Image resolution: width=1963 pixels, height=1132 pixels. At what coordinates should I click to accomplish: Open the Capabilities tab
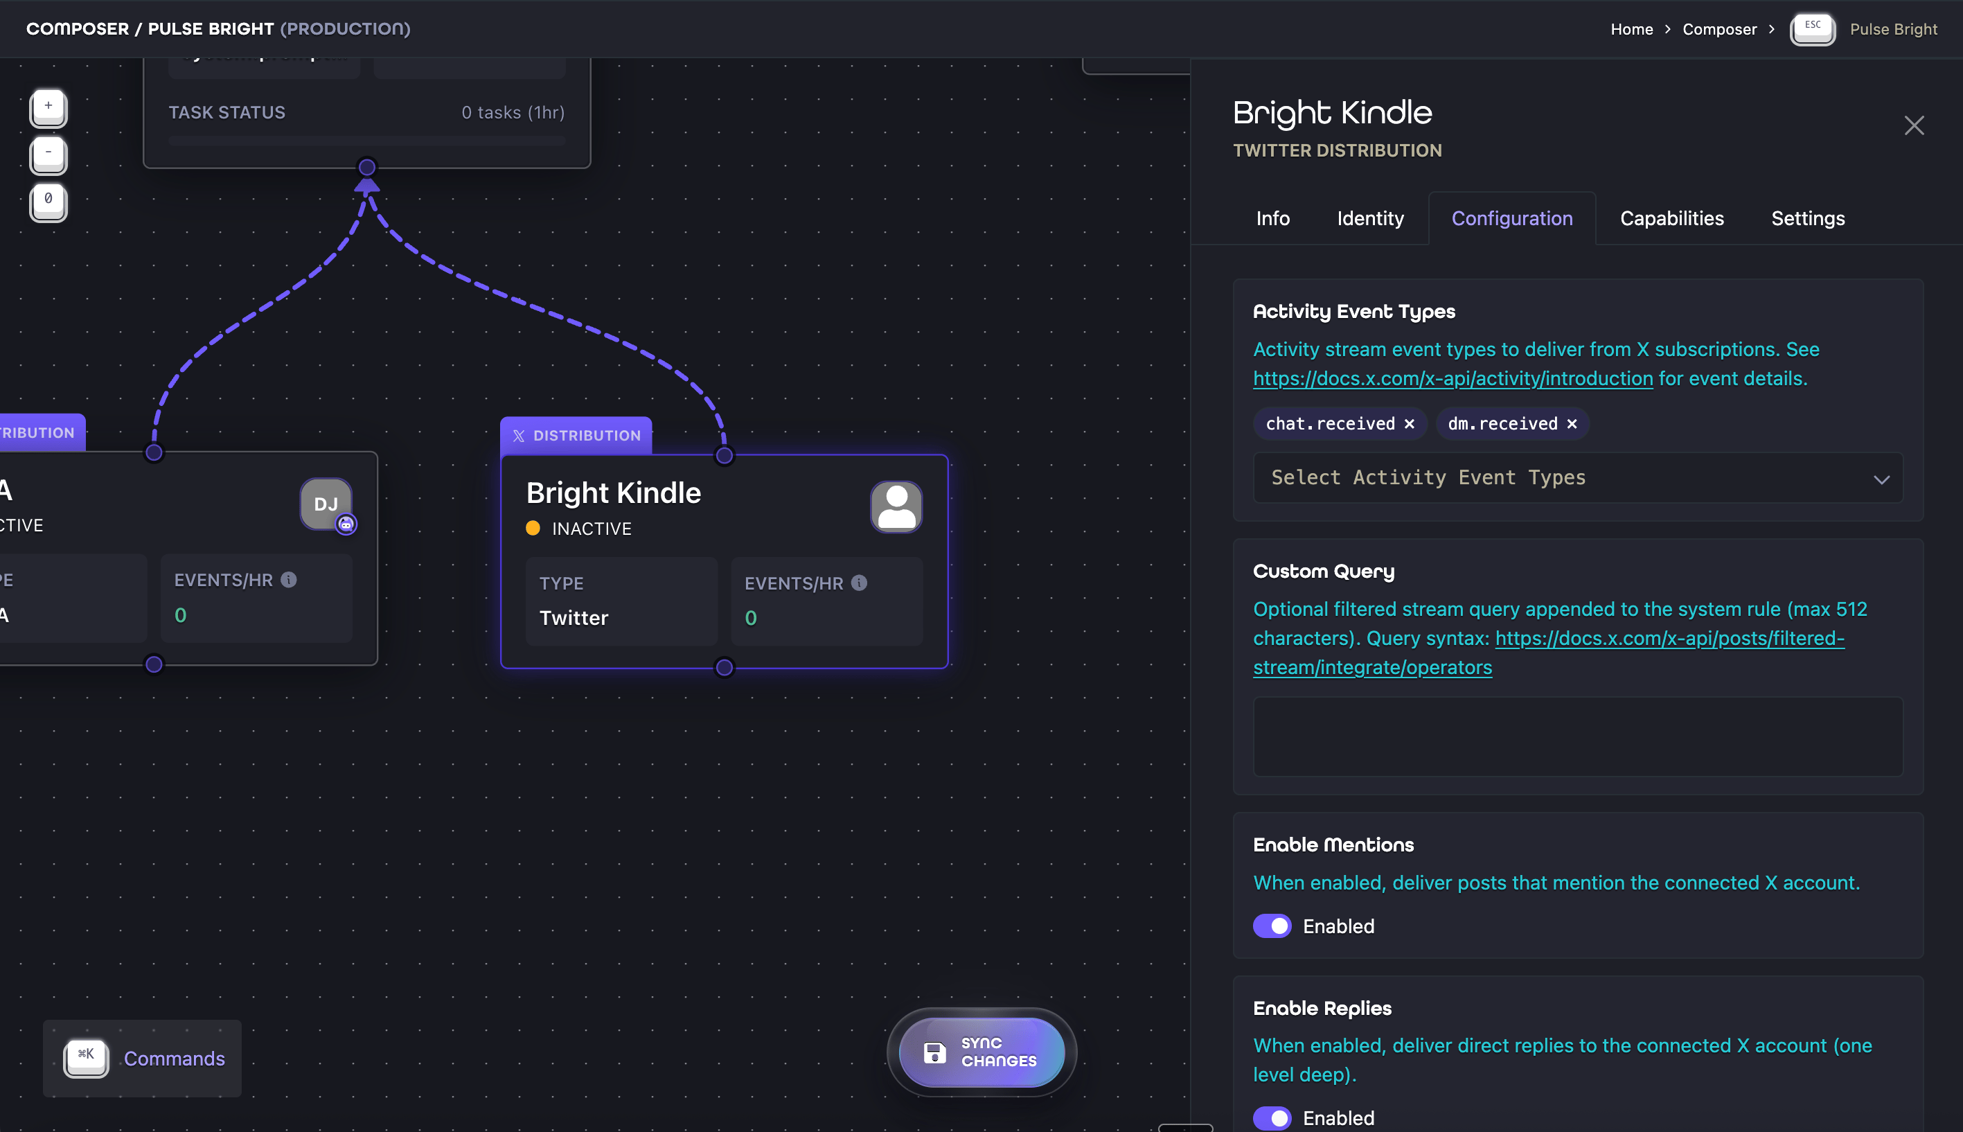1671,218
